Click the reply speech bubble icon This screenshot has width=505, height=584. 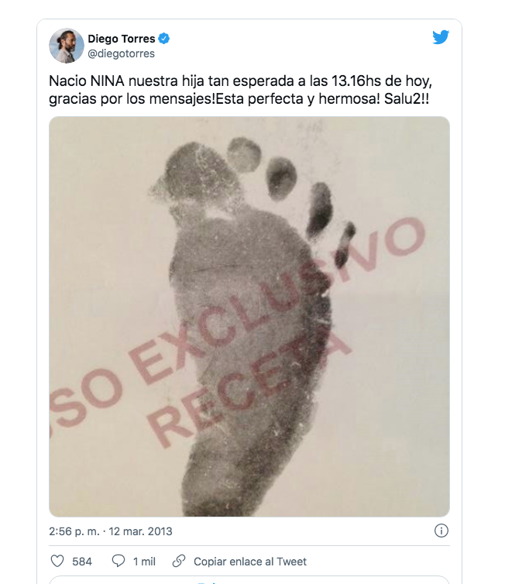pos(119,561)
